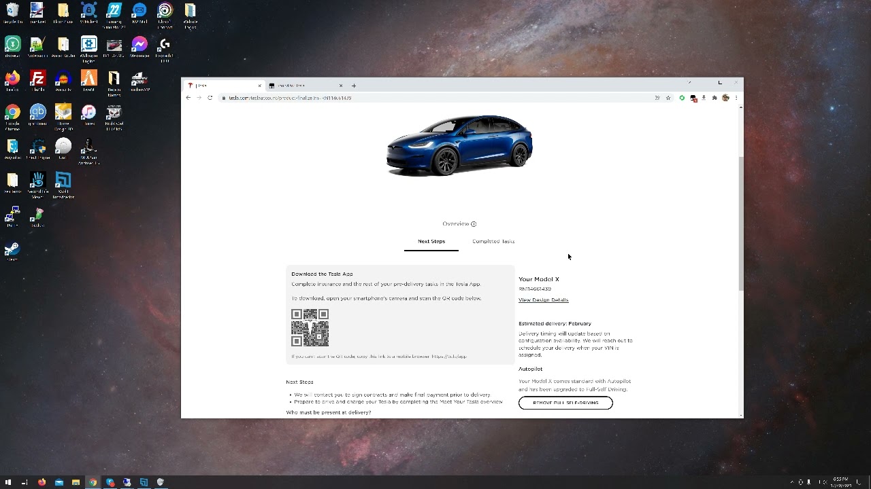Open the Chrome Extensions puzzle icon
Viewport: 871px width, 489px height.
click(714, 98)
